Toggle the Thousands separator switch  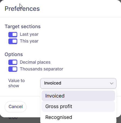pyautogui.click(x=13, y=69)
